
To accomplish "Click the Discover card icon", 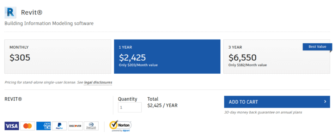I will click(x=75, y=126).
